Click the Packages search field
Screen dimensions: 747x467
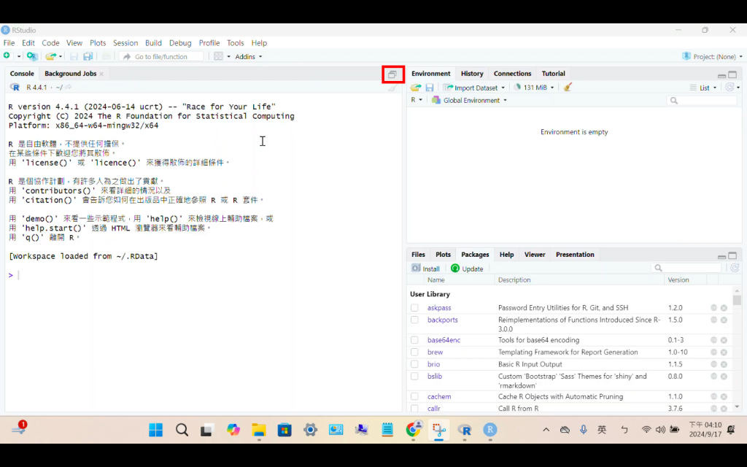coord(686,268)
